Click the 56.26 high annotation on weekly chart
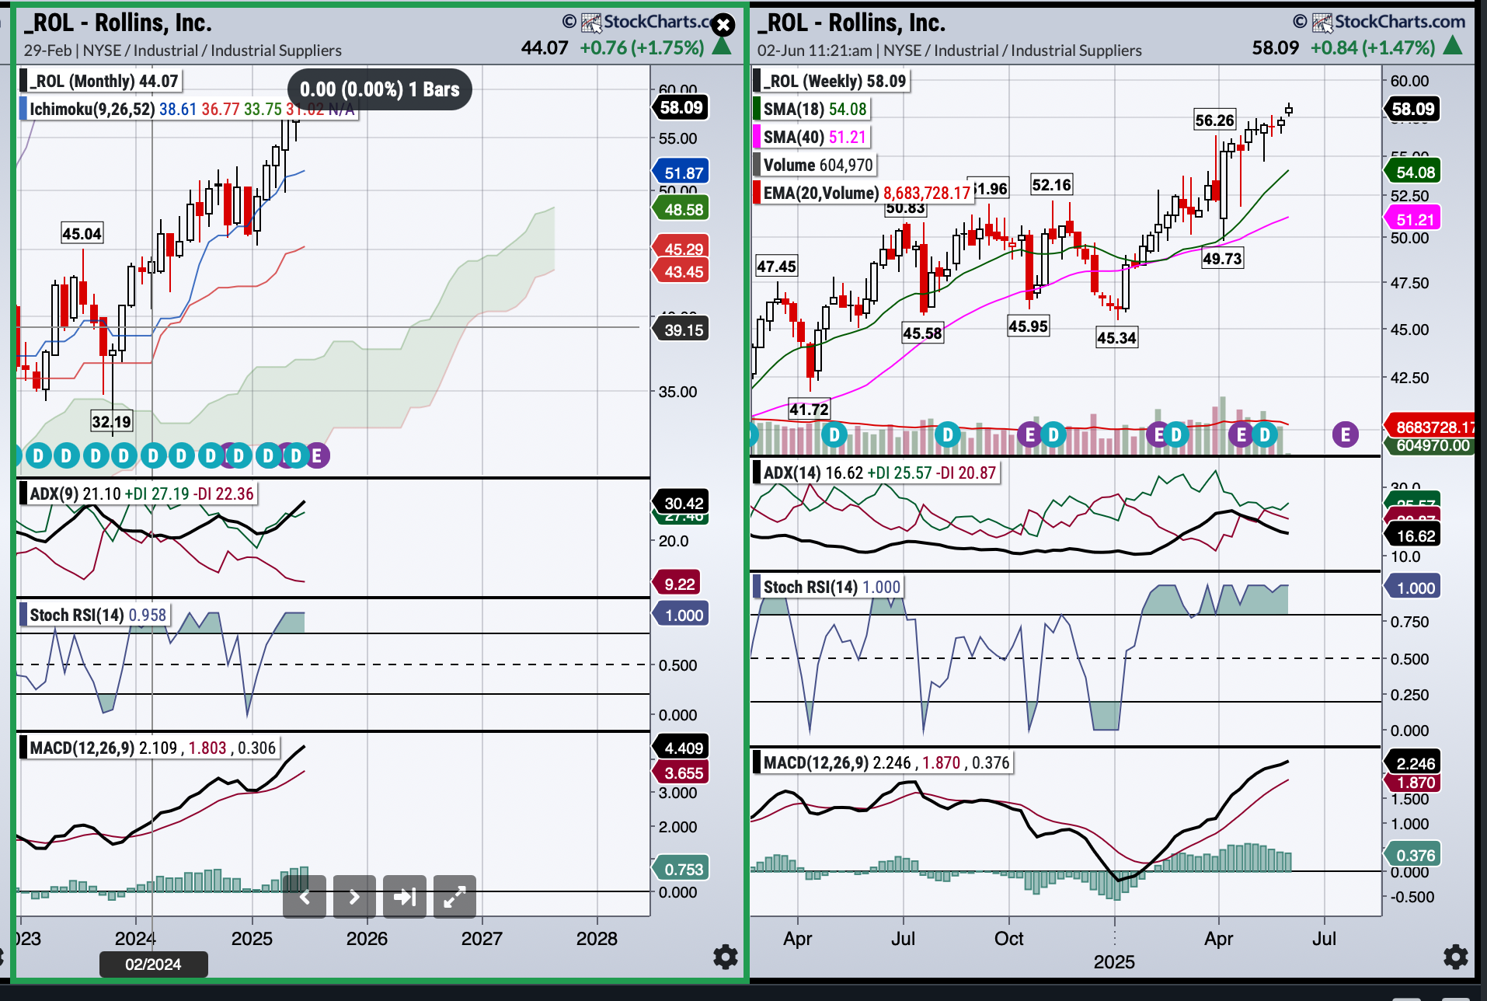This screenshot has width=1487, height=1001. [x=1214, y=120]
